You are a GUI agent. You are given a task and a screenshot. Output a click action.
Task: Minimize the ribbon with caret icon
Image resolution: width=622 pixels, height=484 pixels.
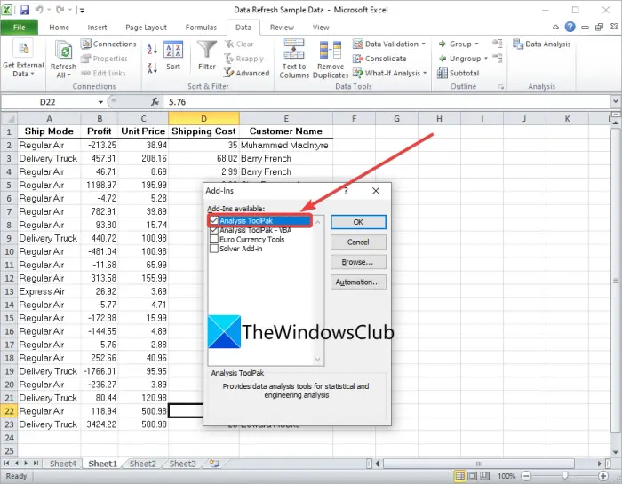click(555, 27)
